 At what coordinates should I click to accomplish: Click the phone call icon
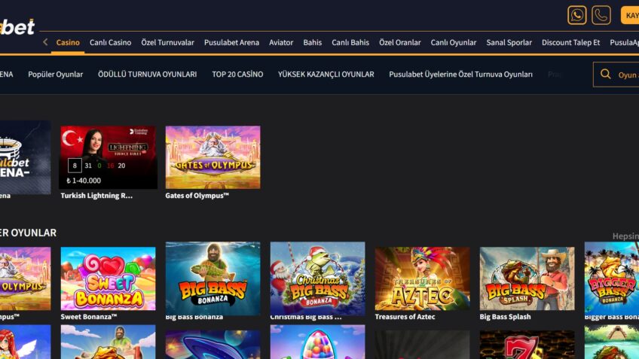(601, 16)
